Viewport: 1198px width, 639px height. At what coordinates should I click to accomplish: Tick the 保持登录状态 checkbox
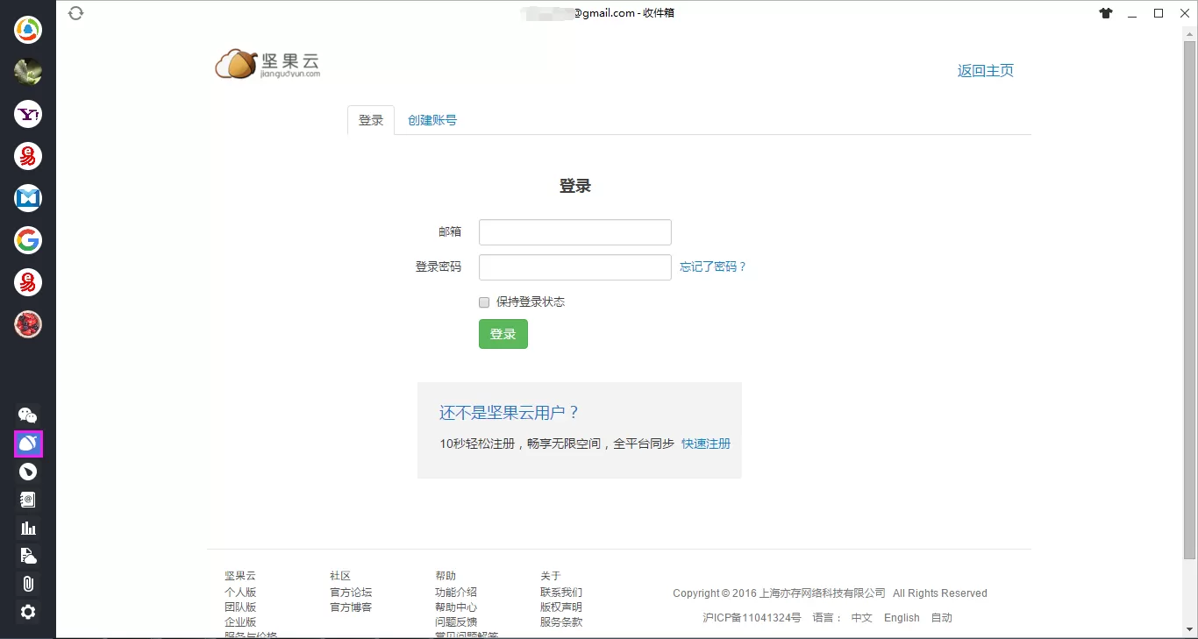(x=484, y=302)
